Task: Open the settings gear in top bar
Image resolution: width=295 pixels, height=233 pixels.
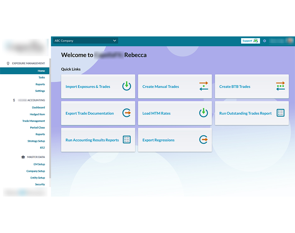Action: click(x=265, y=41)
